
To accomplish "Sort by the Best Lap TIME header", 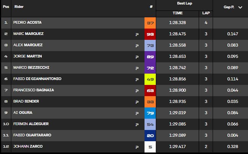I will [x=178, y=13].
